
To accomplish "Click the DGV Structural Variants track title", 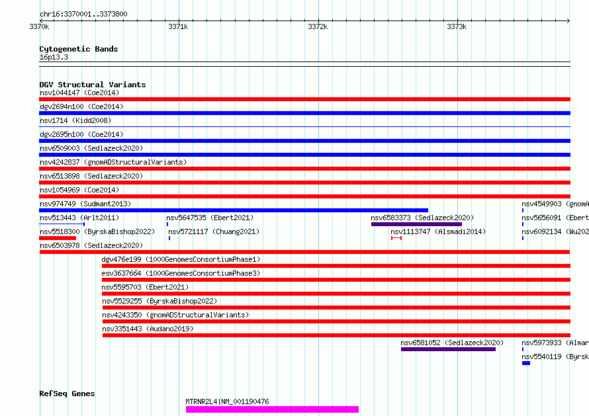I will (93, 85).
